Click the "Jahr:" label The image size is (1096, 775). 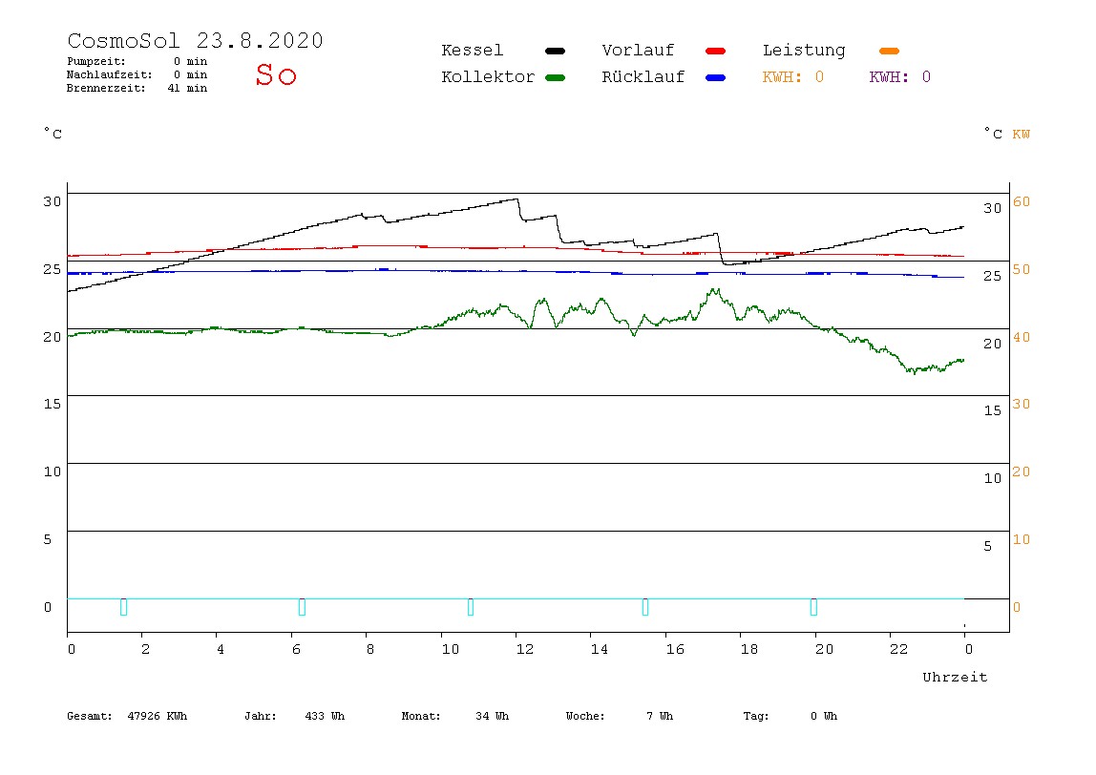coord(261,716)
